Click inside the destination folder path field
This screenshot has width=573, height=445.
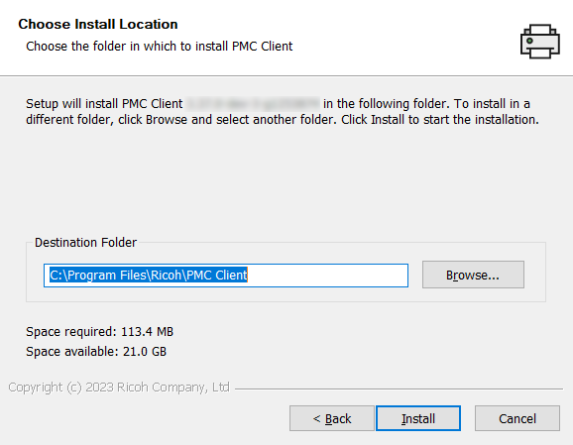[226, 276]
